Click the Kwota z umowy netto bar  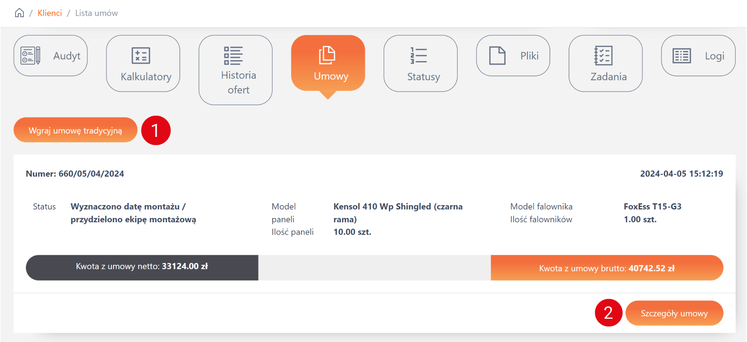click(x=142, y=267)
